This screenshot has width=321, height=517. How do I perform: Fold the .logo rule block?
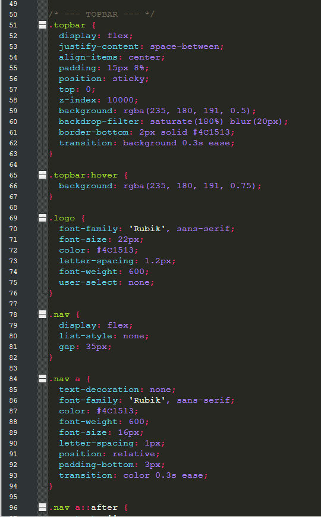[x=42, y=218]
